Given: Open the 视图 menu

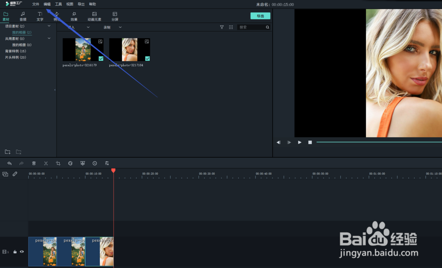Looking at the screenshot, I should [x=70, y=4].
